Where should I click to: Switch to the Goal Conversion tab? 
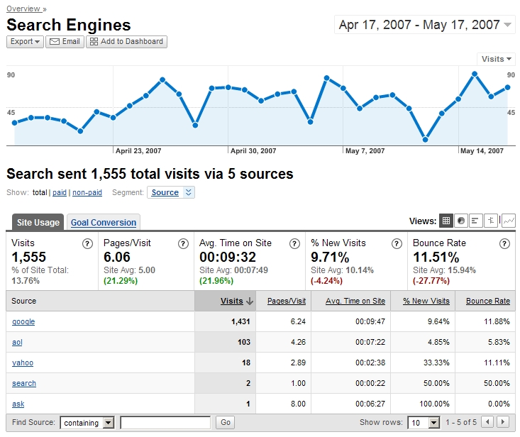(x=103, y=223)
